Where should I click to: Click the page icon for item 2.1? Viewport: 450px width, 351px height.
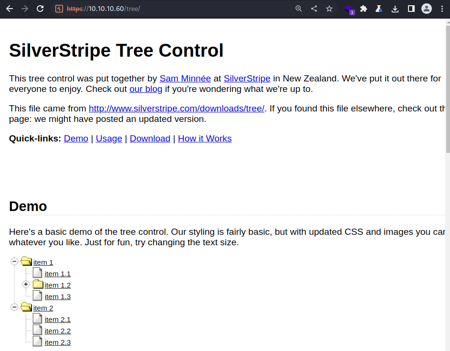37,318
